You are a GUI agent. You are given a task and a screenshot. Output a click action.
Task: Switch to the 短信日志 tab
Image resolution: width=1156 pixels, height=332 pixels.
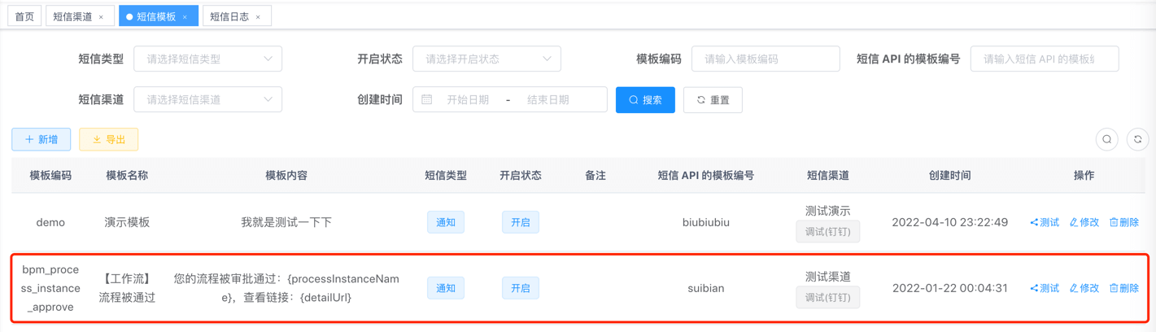click(x=229, y=16)
